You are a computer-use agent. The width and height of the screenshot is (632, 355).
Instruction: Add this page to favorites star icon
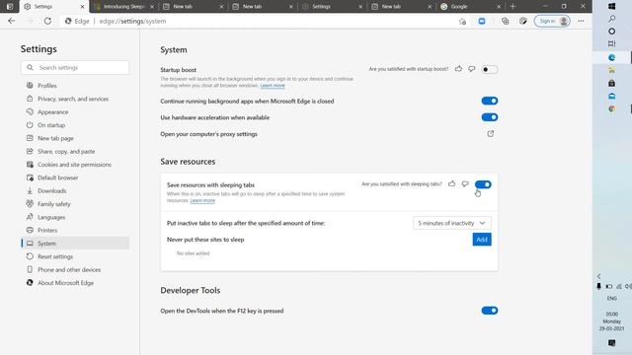point(462,22)
